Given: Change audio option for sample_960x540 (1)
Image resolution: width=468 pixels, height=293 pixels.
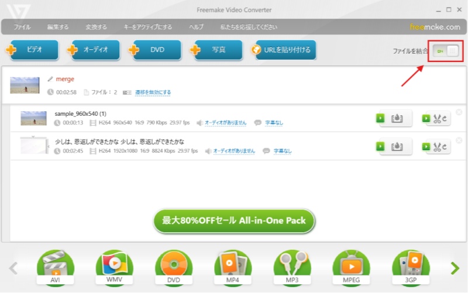Looking at the screenshot, I should (225, 123).
